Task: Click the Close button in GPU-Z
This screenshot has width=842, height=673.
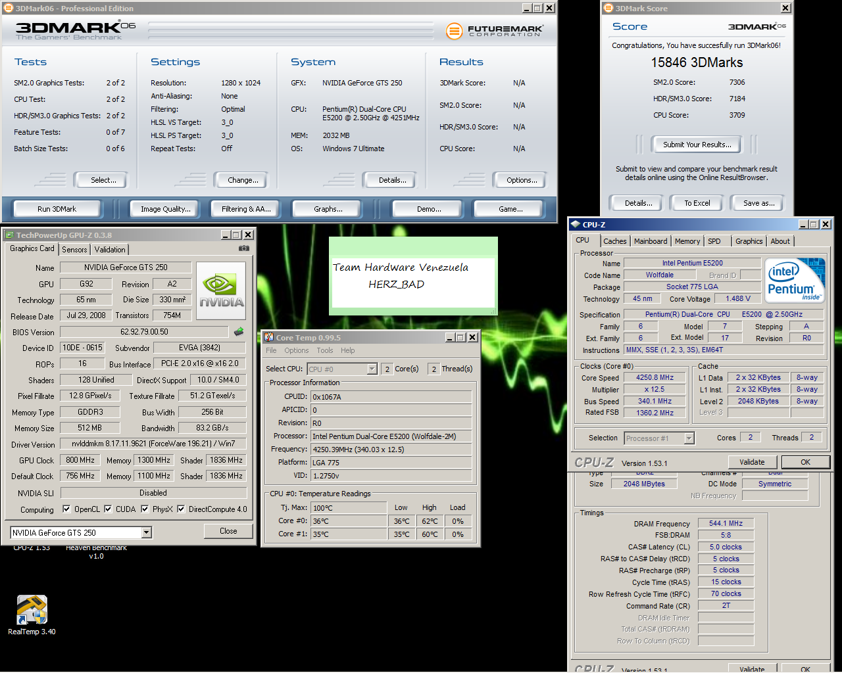Action: pos(228,531)
